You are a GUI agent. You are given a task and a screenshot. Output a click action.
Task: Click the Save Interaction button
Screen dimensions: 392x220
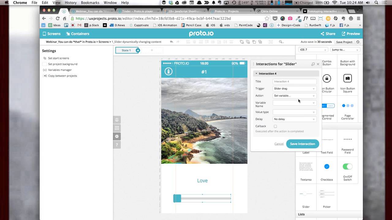(x=302, y=144)
